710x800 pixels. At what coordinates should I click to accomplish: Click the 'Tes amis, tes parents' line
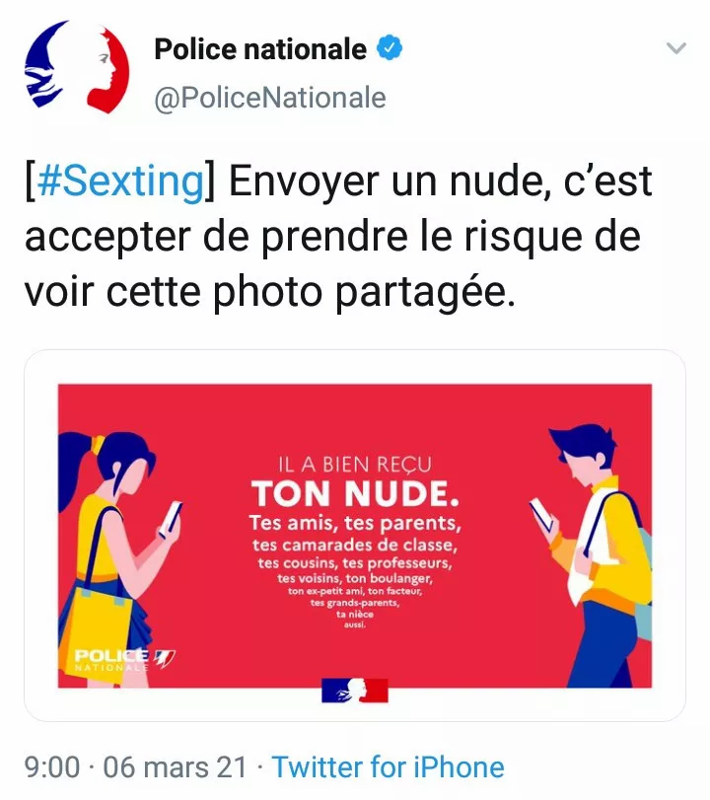pos(355,524)
